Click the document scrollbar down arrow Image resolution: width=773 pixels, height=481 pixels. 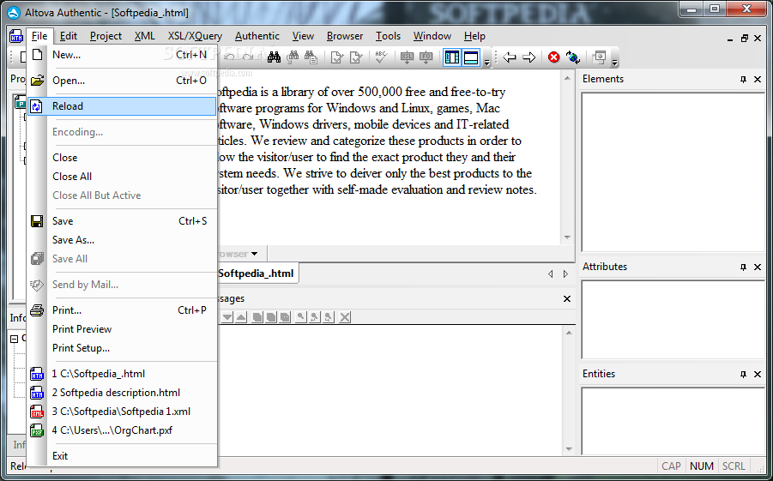click(x=567, y=237)
